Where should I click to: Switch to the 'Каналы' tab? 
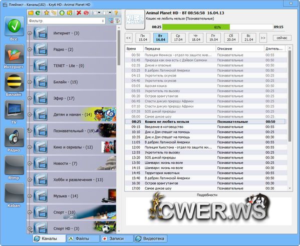click(49, 238)
